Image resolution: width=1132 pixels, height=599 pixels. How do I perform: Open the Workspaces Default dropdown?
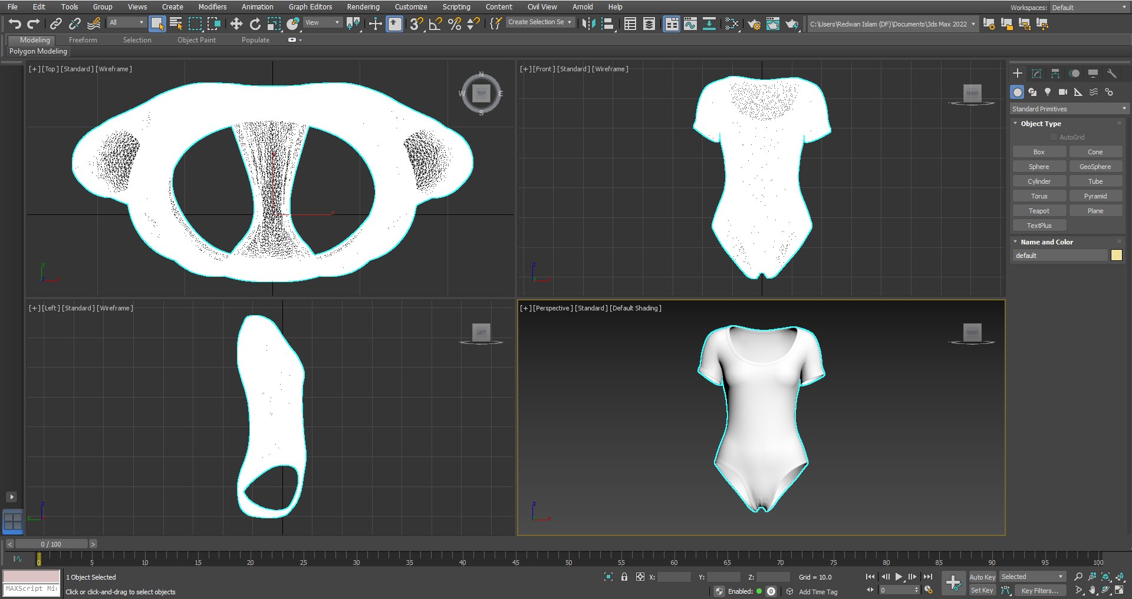click(x=1089, y=8)
